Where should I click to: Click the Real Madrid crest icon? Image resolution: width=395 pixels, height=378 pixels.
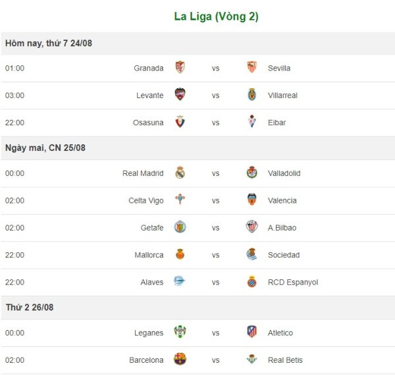click(x=180, y=173)
